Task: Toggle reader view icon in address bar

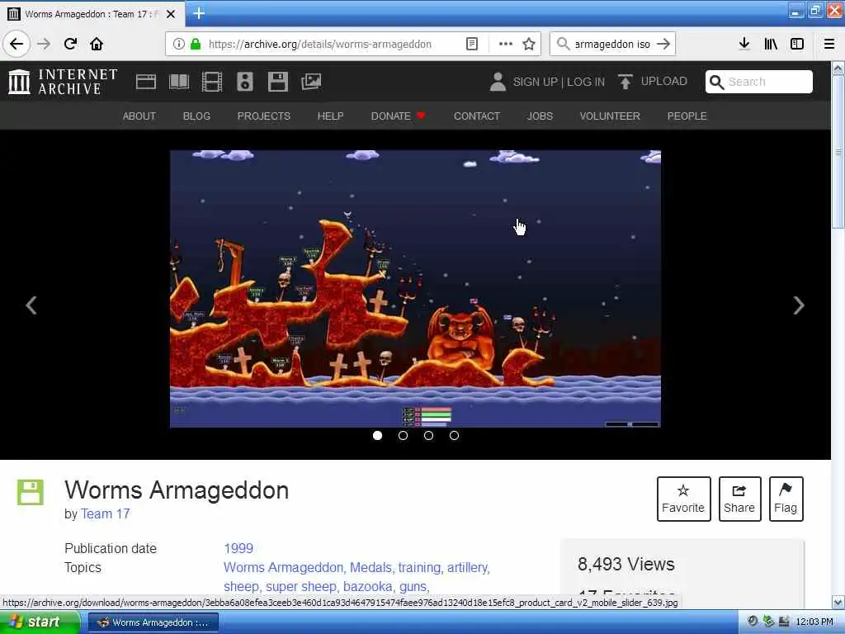Action: [x=471, y=45]
